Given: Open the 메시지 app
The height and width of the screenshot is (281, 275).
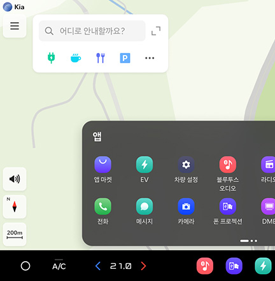Looking at the screenshot, I should [145, 211].
